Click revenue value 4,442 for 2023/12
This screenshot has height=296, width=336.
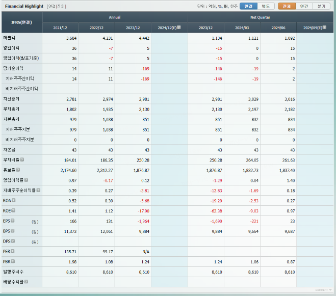coord(144,38)
